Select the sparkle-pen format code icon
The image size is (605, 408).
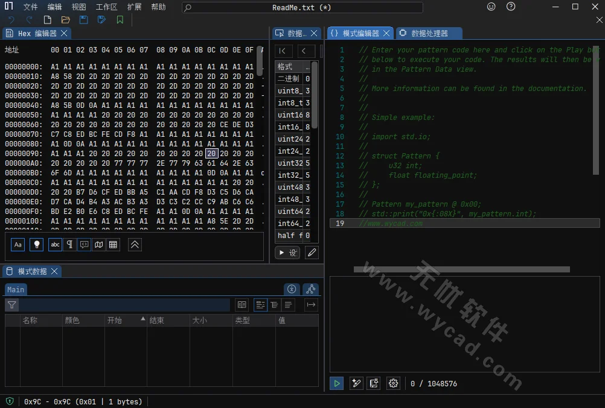pyautogui.click(x=356, y=383)
